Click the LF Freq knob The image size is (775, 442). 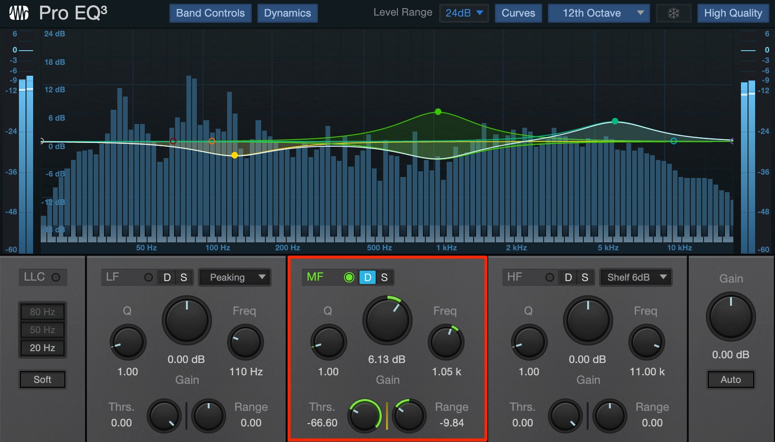pos(246,342)
